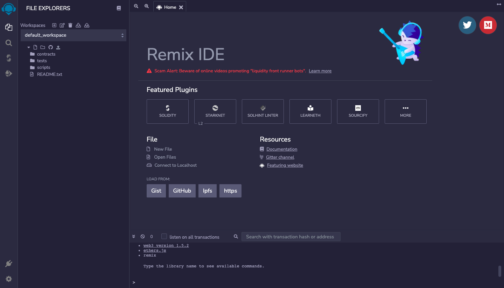Click the terminal scrollbar thumb
504x288 pixels.
point(500,271)
